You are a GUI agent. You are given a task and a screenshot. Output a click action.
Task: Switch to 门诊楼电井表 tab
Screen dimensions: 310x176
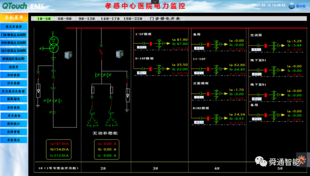[165, 19]
